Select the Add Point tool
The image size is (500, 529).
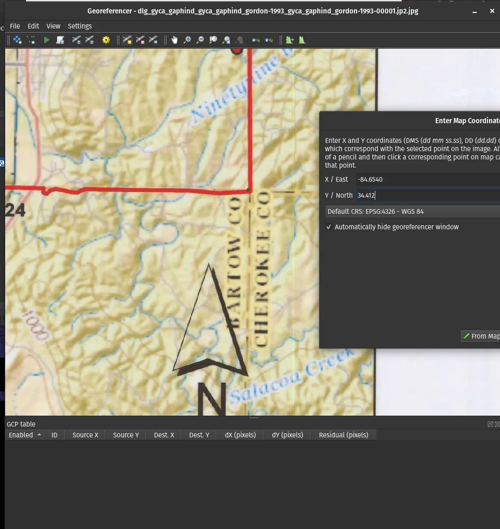click(127, 40)
